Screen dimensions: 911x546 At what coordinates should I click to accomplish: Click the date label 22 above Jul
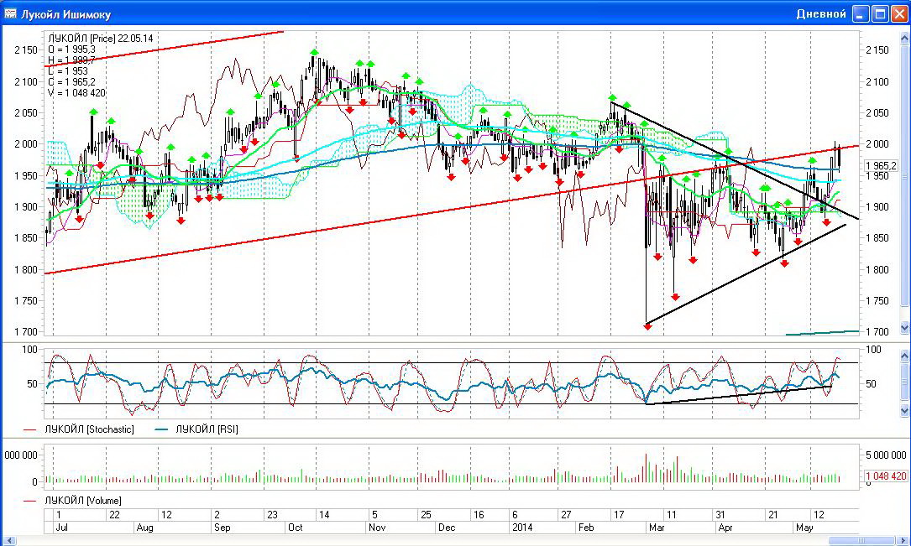click(114, 515)
